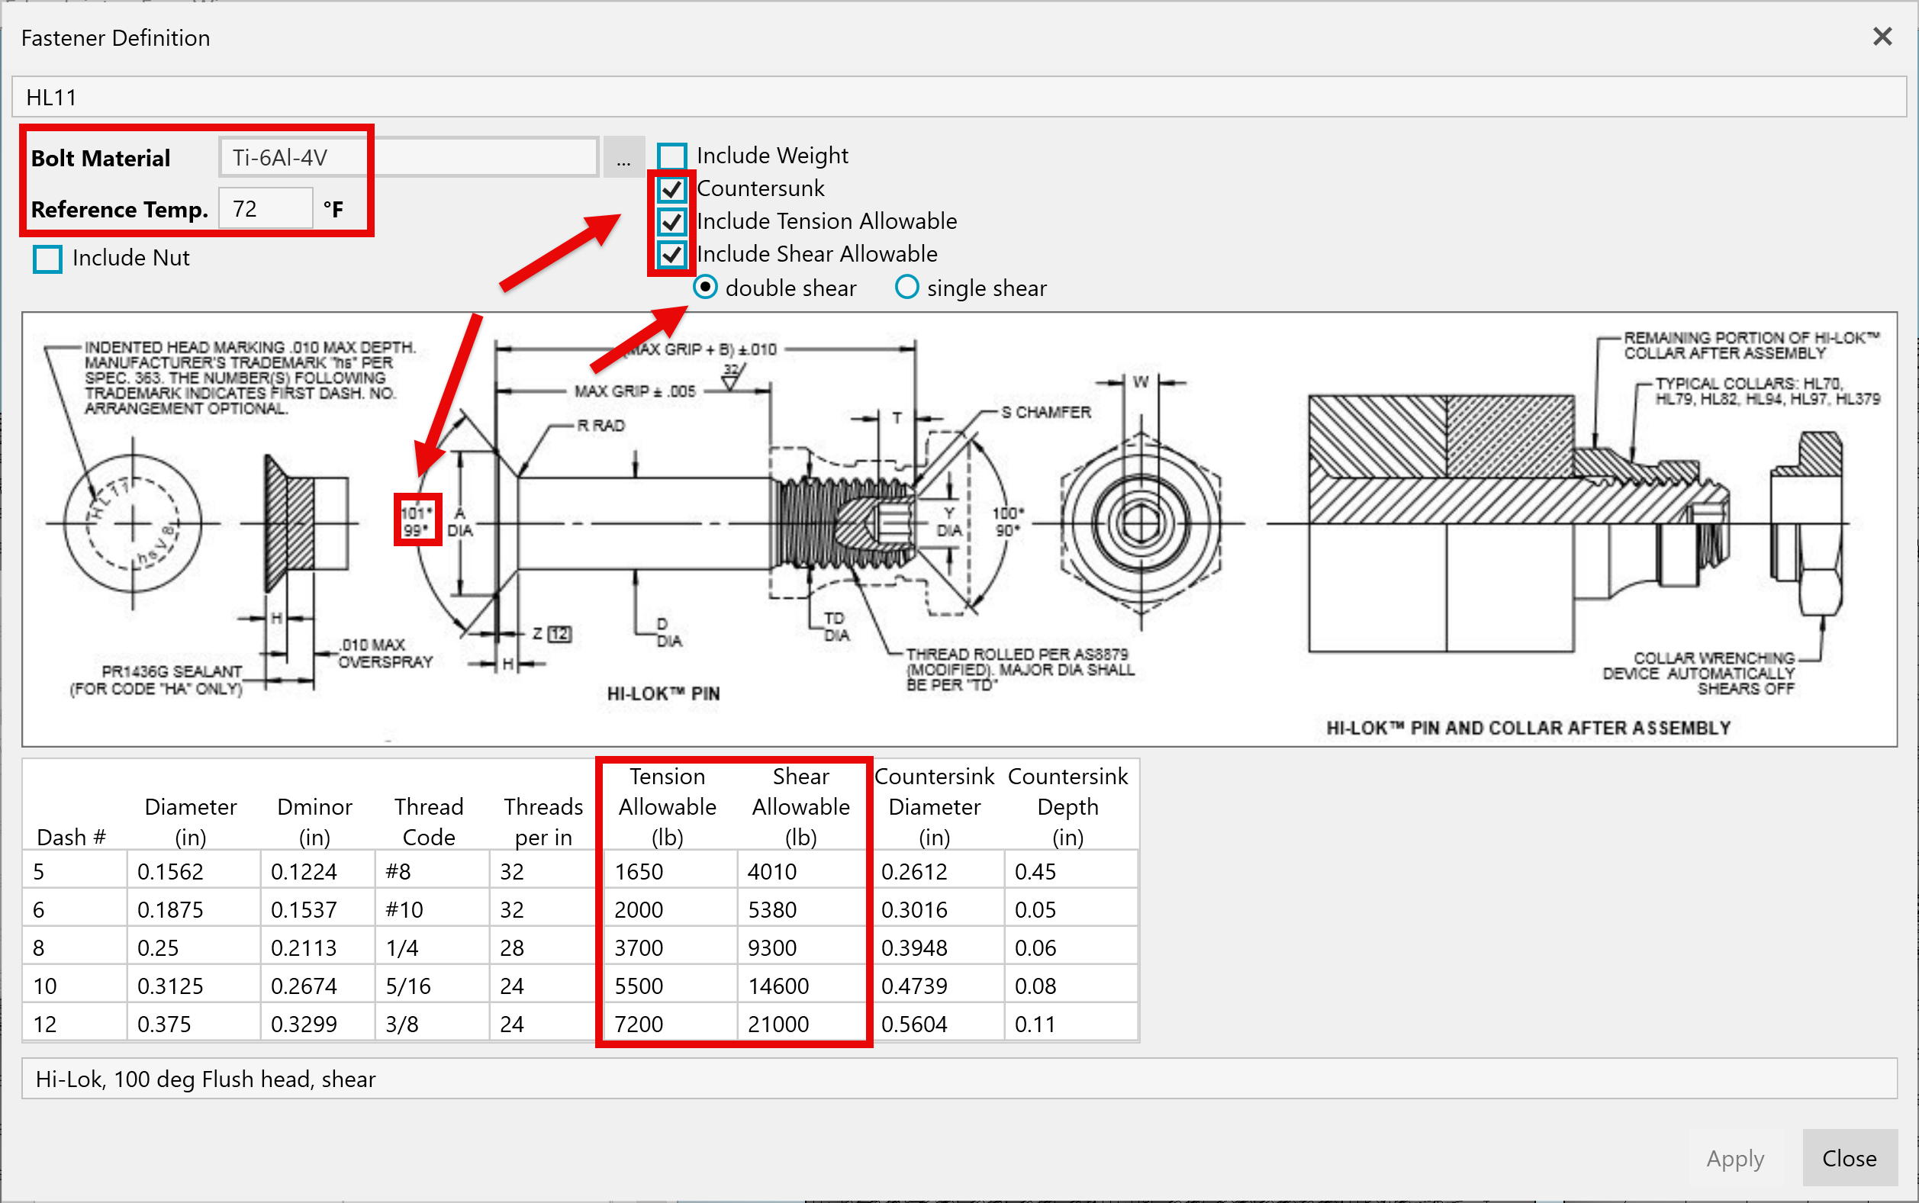The image size is (1919, 1203).
Task: Click the Bolt Material field showing Ti-6Al-4V
Action: coord(408,156)
